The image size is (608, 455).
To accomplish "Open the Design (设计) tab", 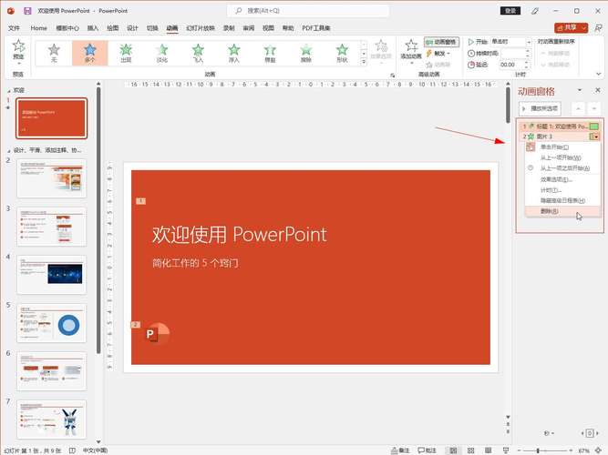I will pos(132,28).
